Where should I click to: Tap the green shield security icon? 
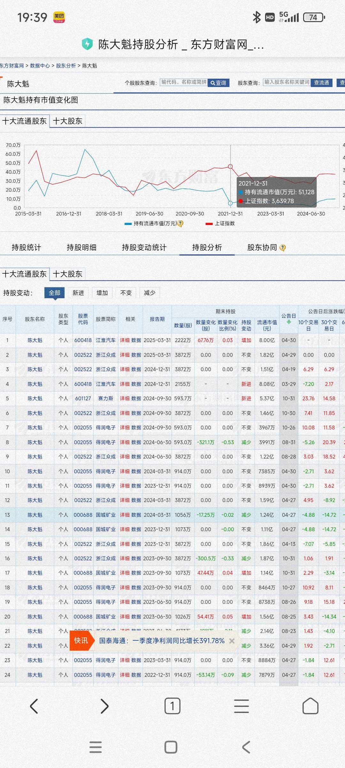(x=87, y=44)
